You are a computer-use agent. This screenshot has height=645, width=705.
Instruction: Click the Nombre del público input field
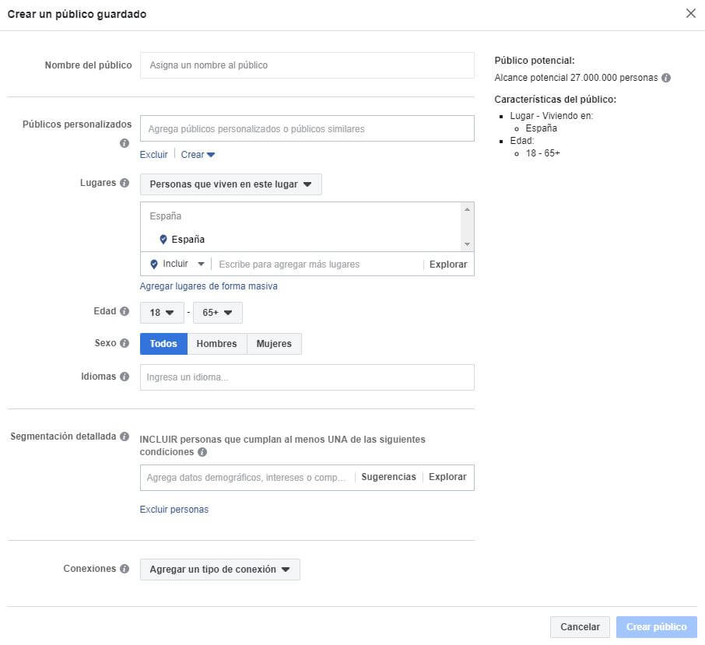(307, 65)
